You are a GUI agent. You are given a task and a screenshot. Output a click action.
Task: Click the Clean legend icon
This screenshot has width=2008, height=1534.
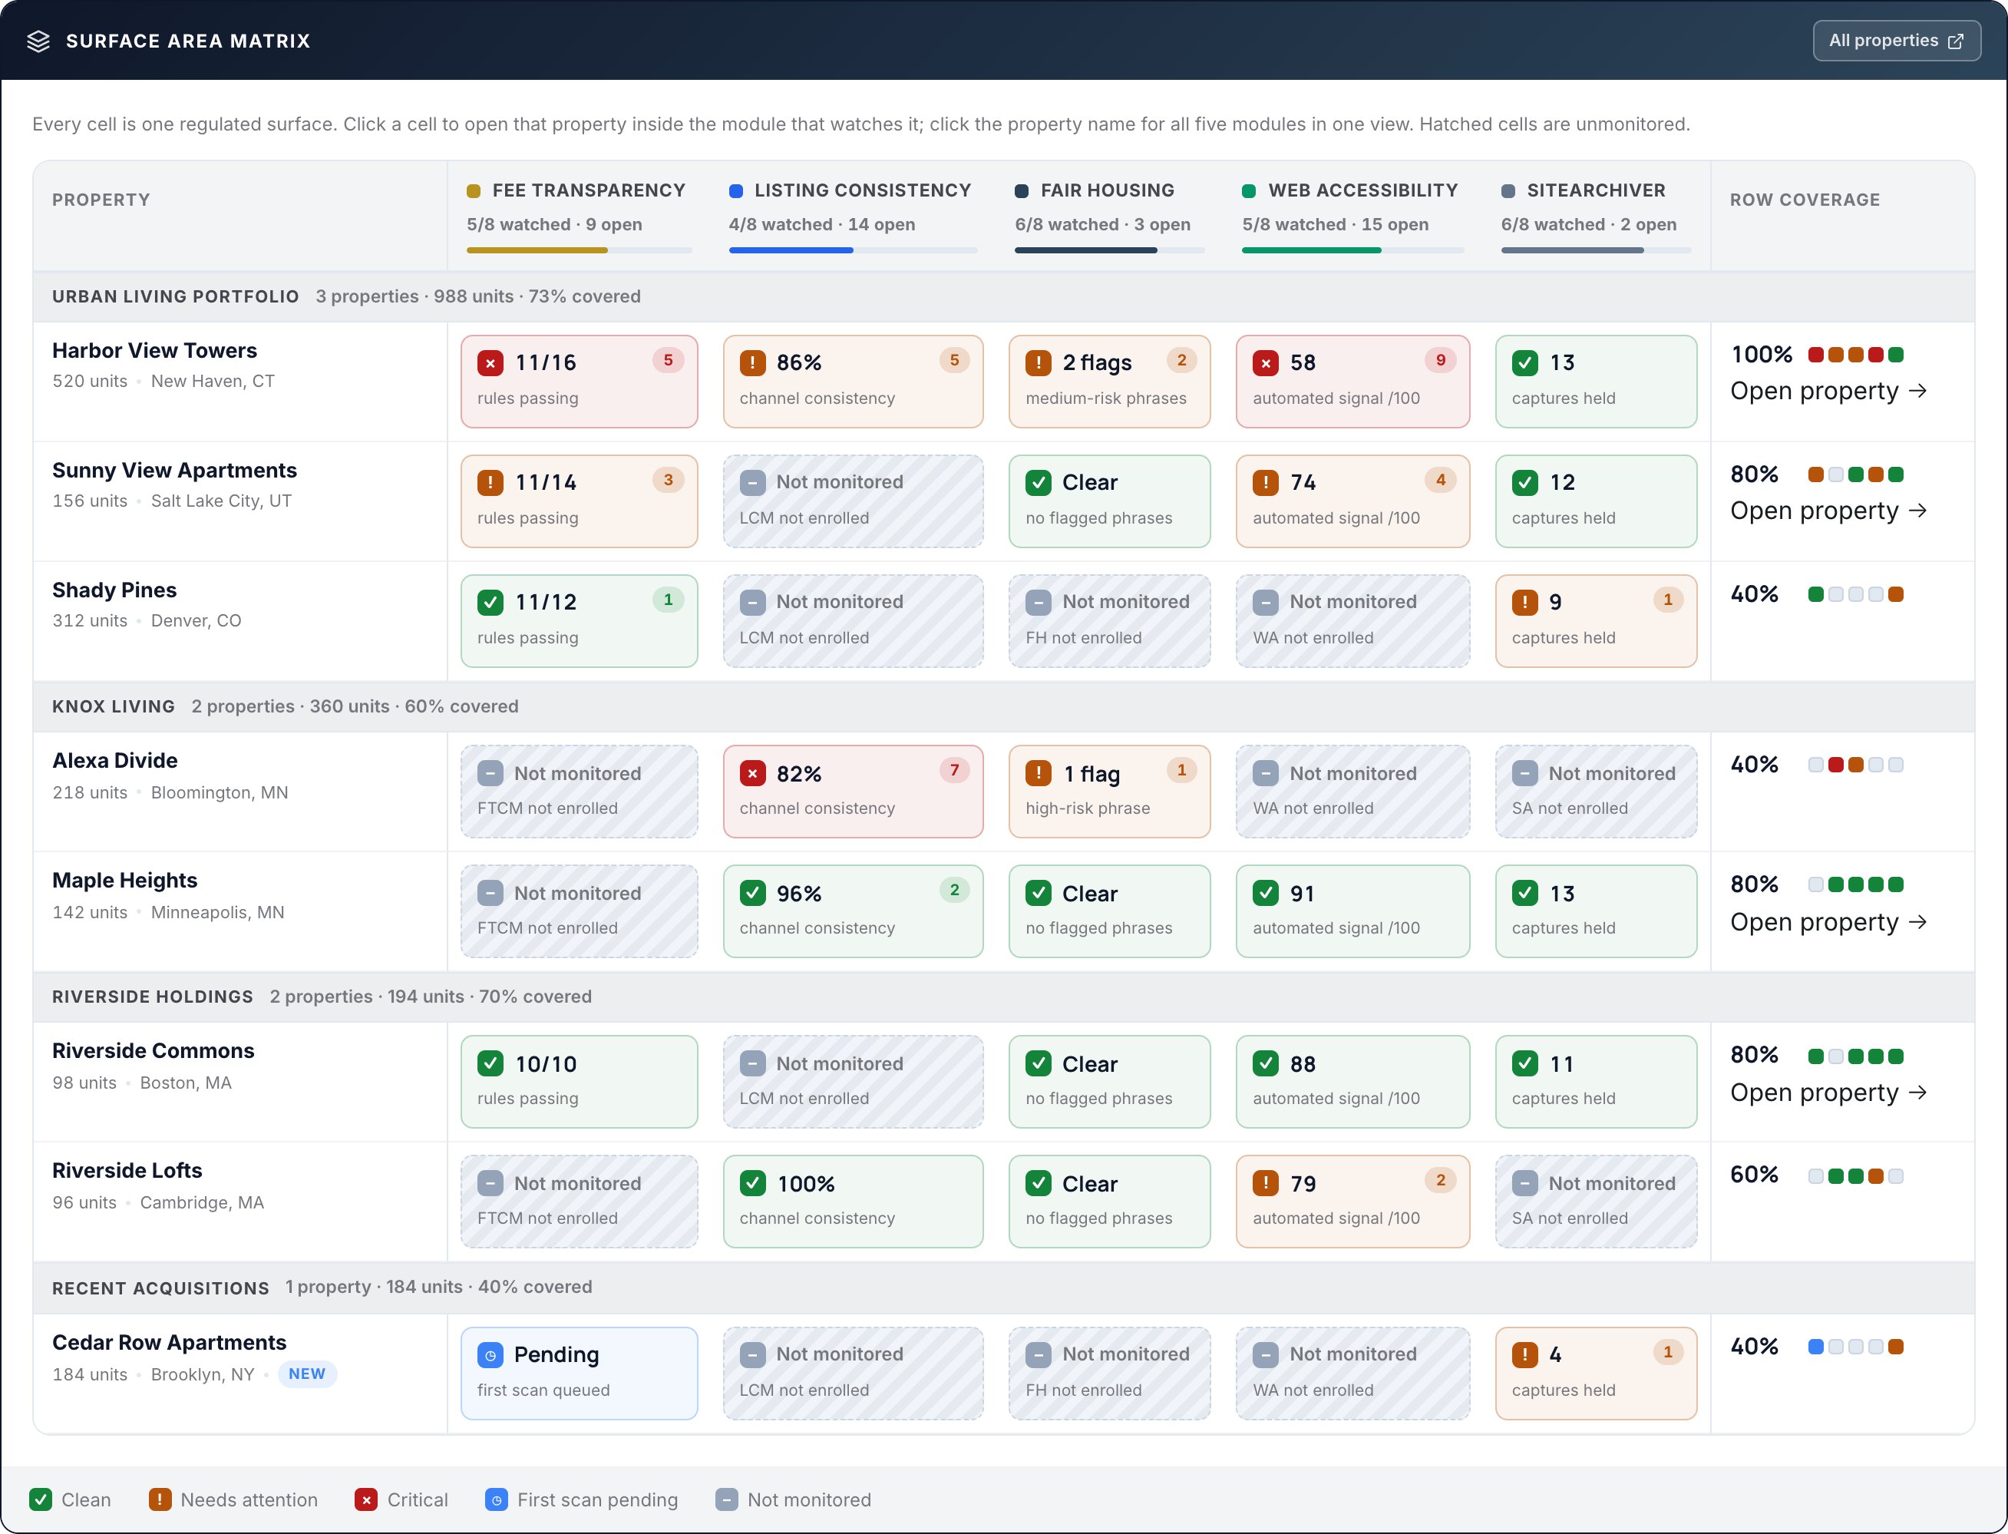40,1500
